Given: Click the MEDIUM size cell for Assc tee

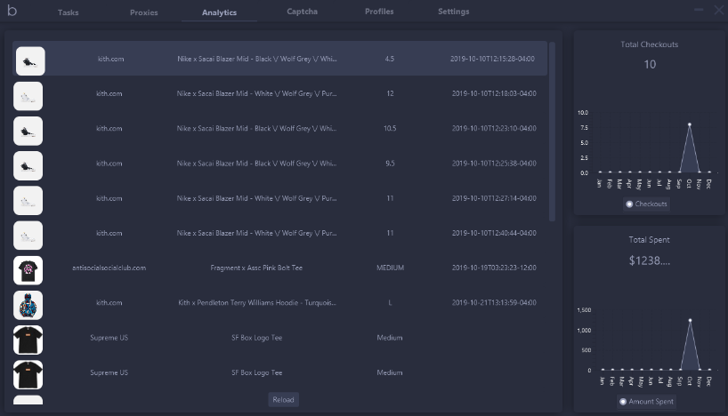Looking at the screenshot, I should pos(390,268).
